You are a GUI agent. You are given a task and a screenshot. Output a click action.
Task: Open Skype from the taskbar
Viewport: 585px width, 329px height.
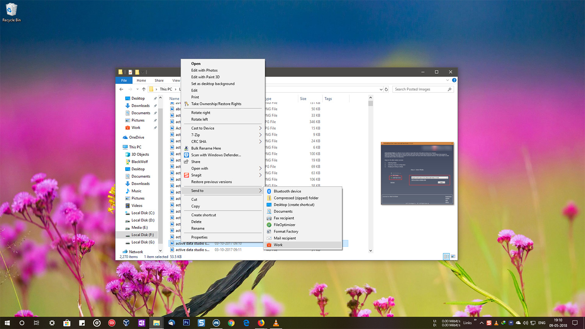coord(201,323)
